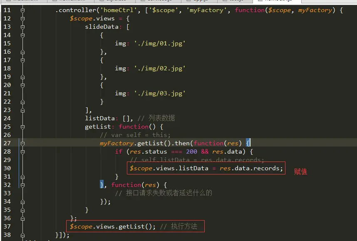Click the './img/03.jpg' string
The width and height of the screenshot is (357, 241).
coord(160,94)
